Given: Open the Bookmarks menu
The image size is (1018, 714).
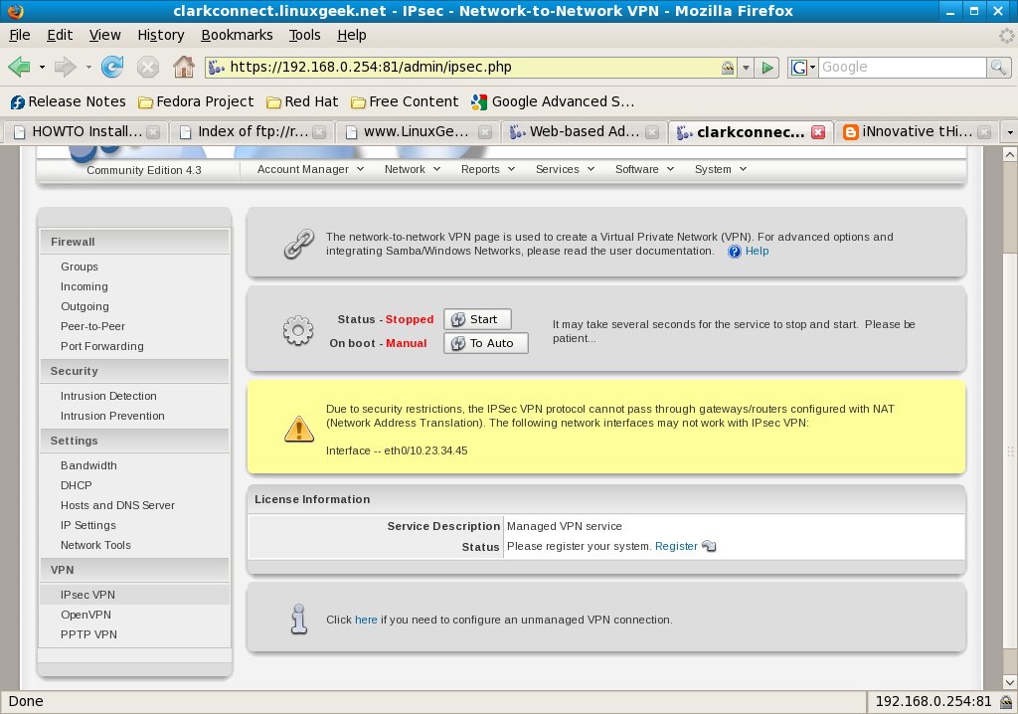Looking at the screenshot, I should pos(237,35).
